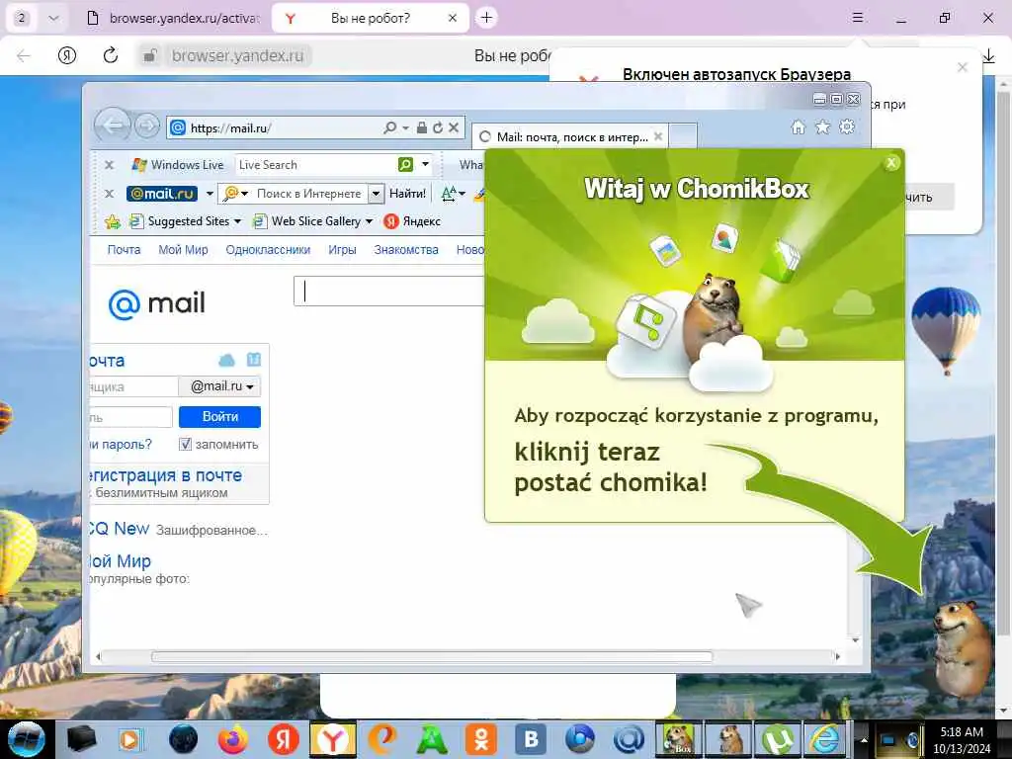
Task: Click the add to favorites bar star
Action: [x=113, y=222]
